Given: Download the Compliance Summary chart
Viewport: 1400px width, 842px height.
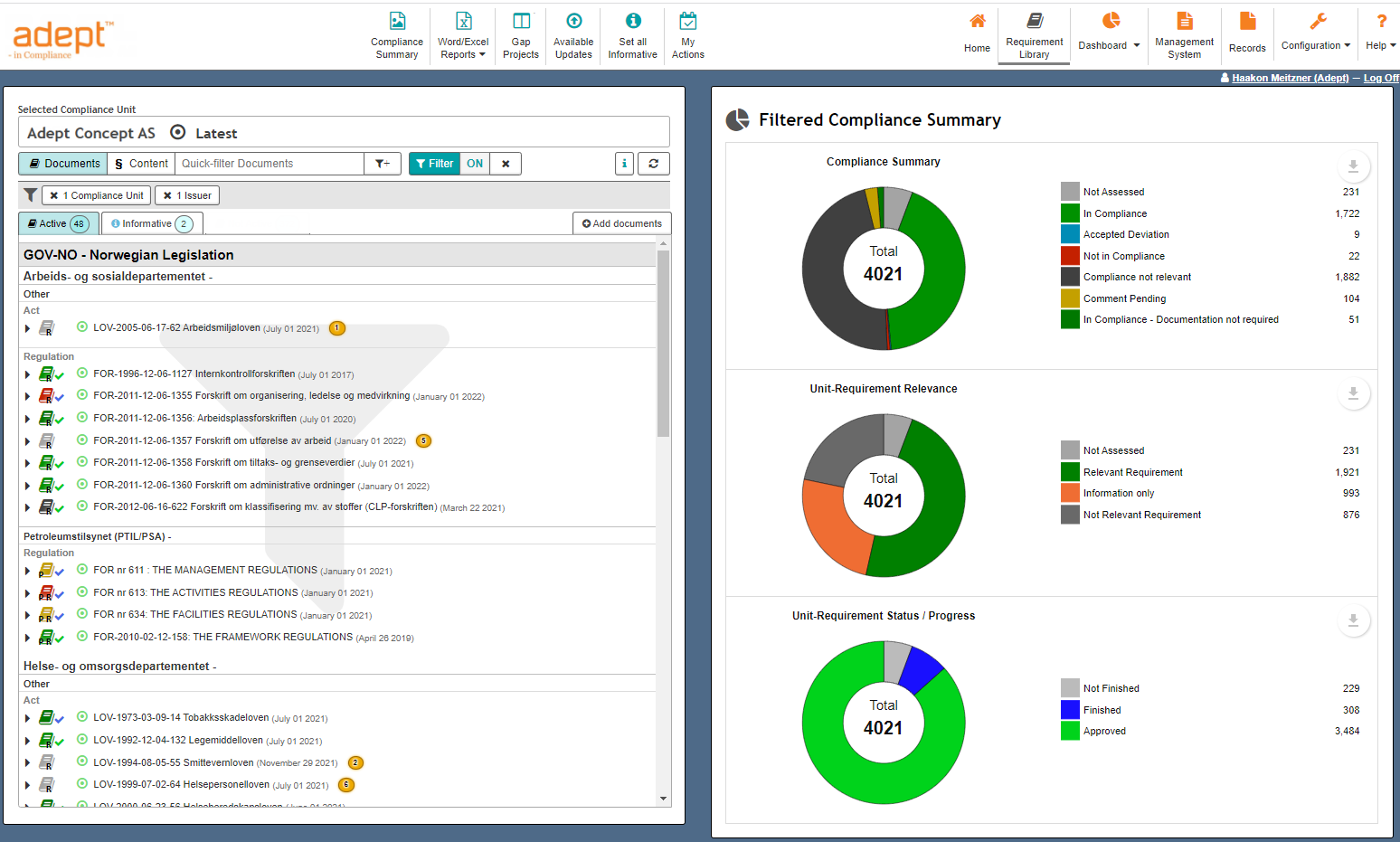Looking at the screenshot, I should [x=1353, y=166].
